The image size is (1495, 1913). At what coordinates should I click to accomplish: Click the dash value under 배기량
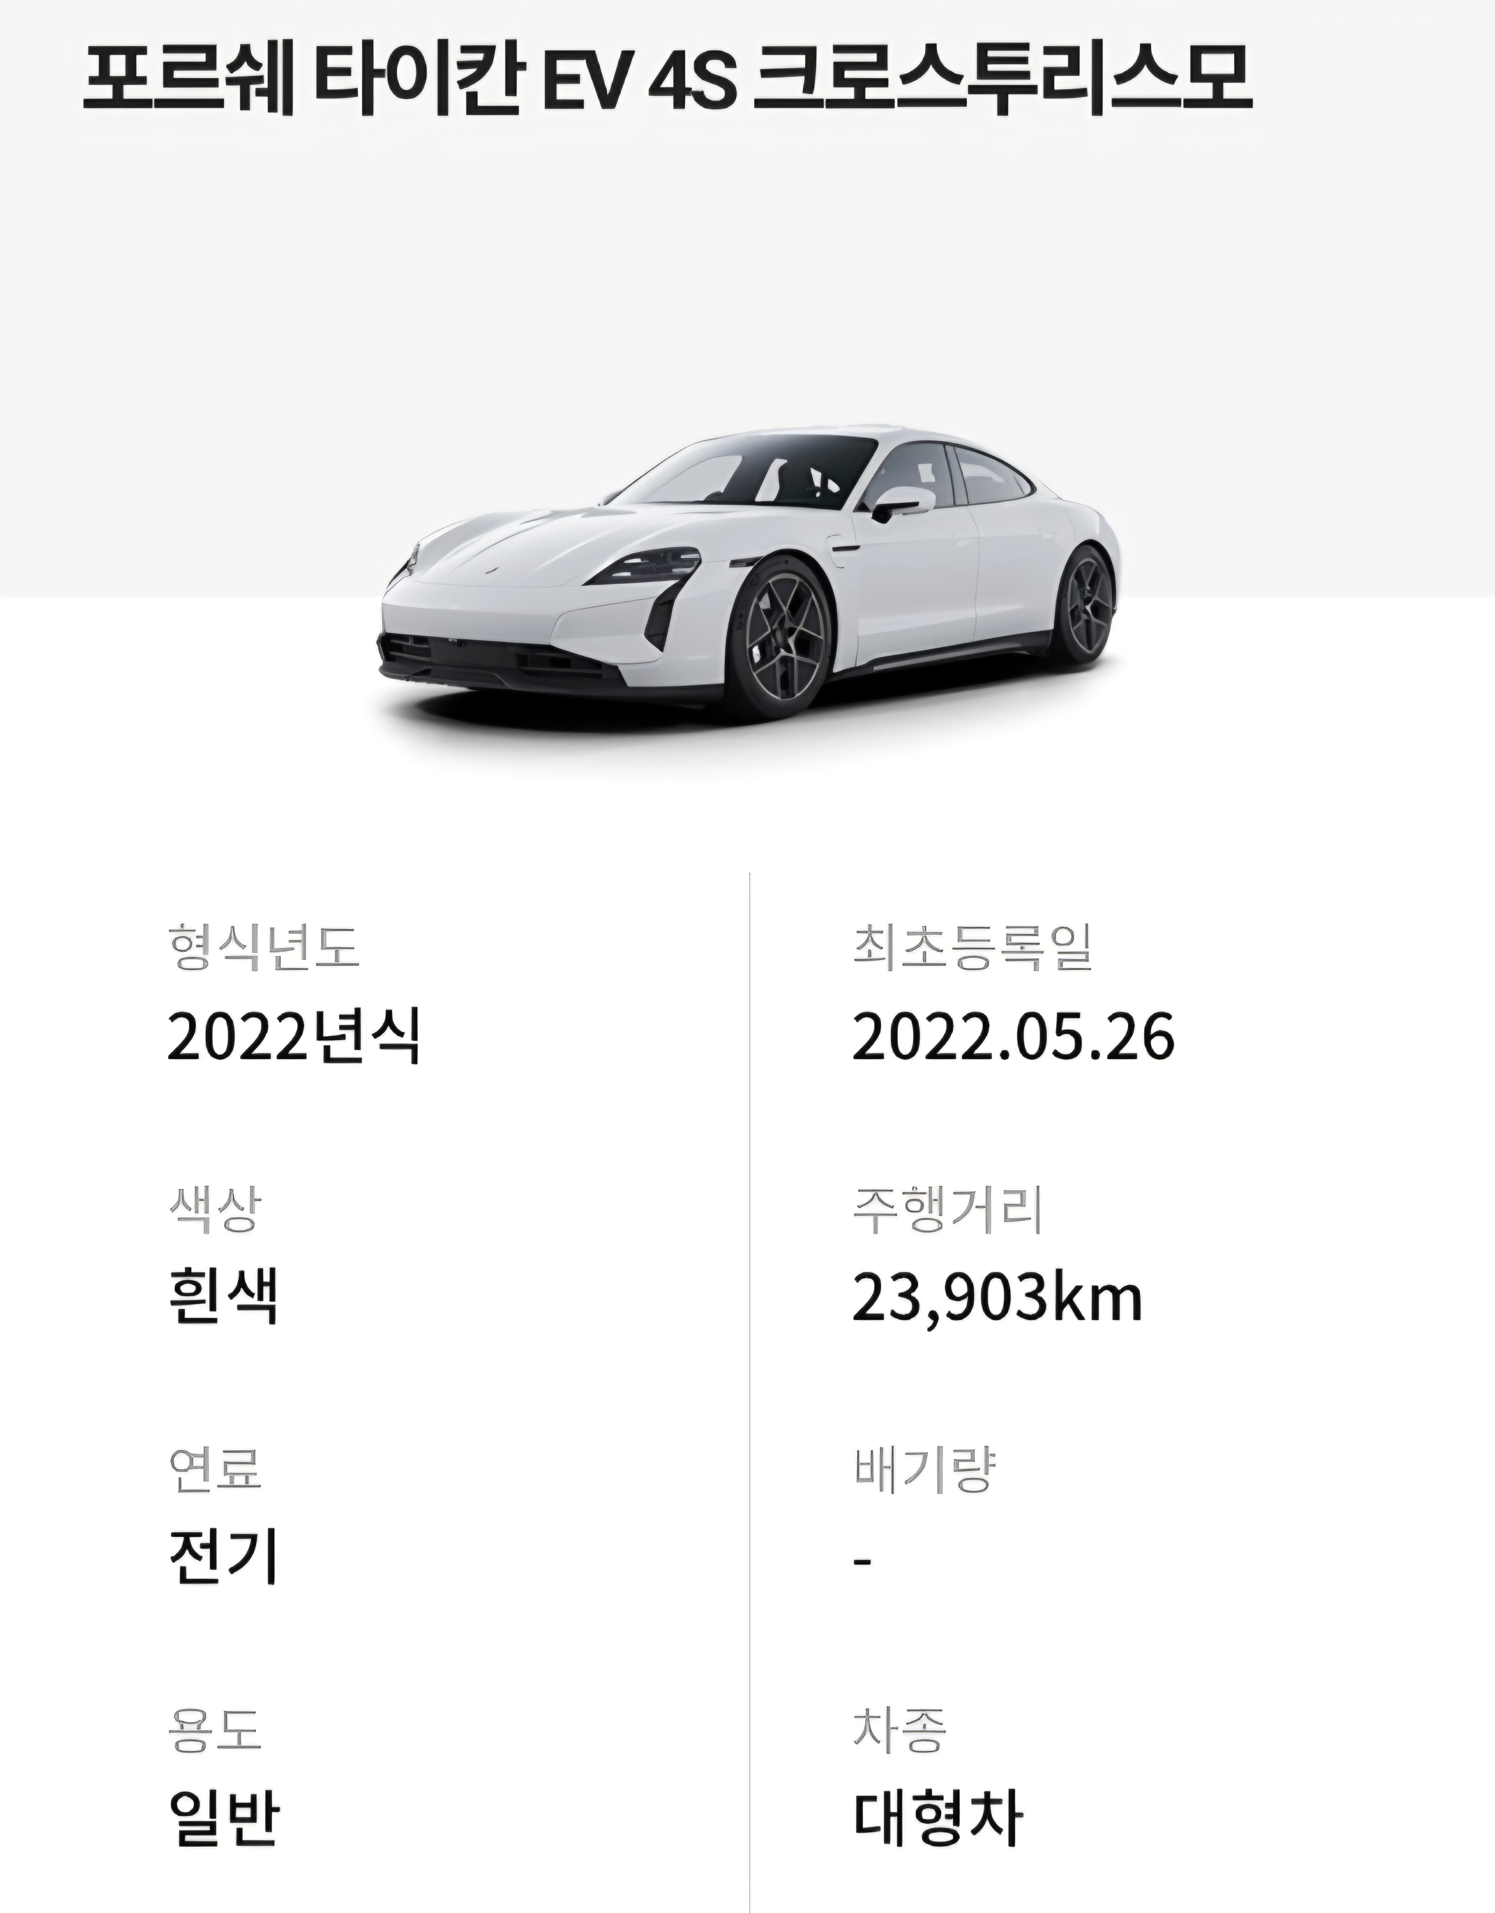863,1561
